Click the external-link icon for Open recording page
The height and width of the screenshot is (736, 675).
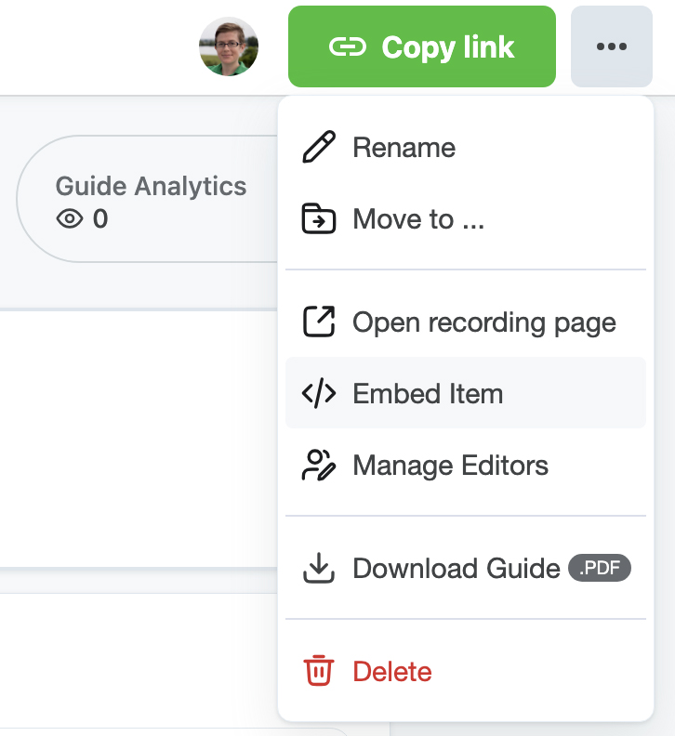click(319, 322)
